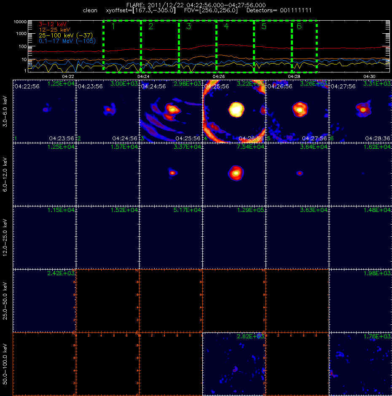The height and width of the screenshot is (396, 392).
Task: Click the '1.62E+04' peak value
Action: tap(377, 147)
